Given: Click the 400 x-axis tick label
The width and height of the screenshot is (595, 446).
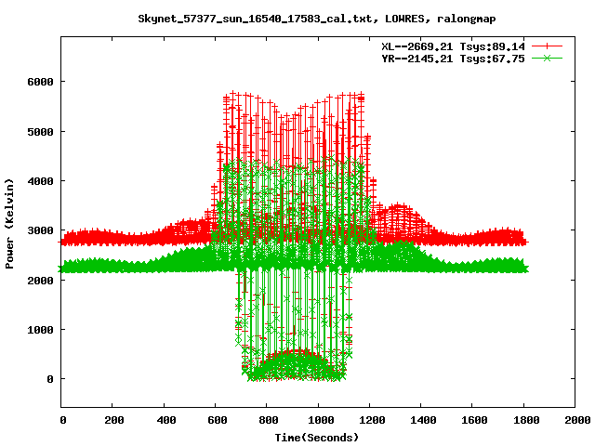Looking at the screenshot, I should [166, 420].
